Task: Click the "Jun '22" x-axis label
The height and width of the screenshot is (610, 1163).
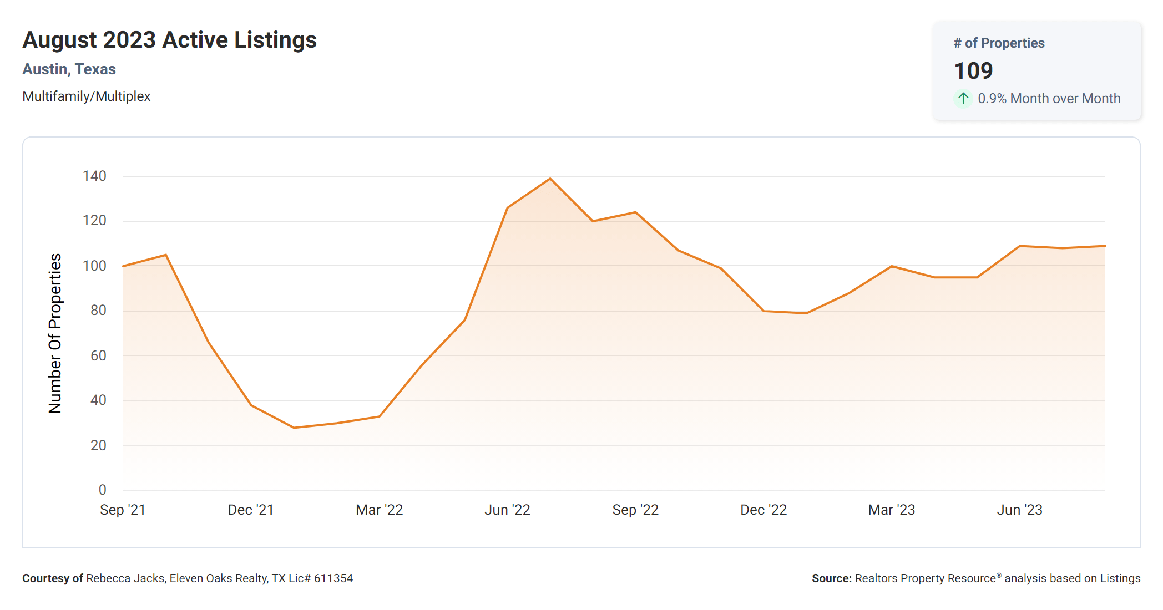Action: 507,510
